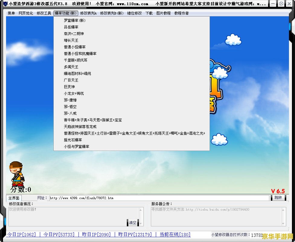The image size is (295, 242).
Task: Open the 今日PV[53733] link
Action: click(59, 234)
